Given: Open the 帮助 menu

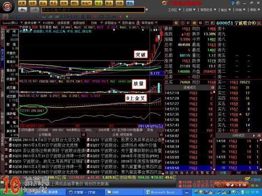Looking at the screenshot, I should pos(254,10).
